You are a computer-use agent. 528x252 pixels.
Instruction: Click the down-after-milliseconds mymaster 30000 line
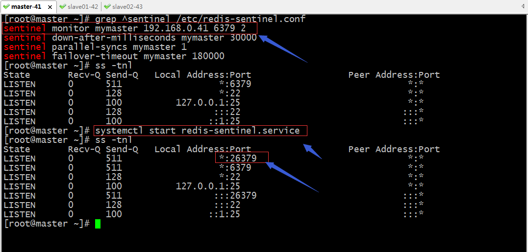130,38
